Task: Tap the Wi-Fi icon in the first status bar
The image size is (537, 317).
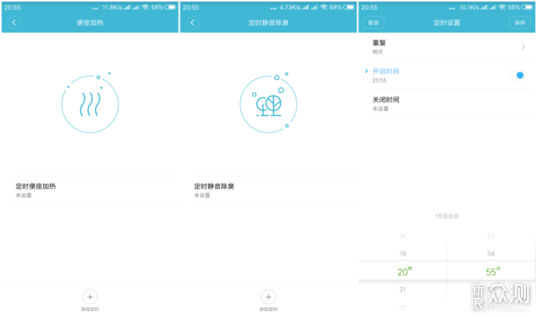Action: click(x=145, y=7)
